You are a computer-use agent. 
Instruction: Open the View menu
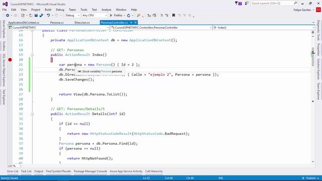click(x=24, y=10)
